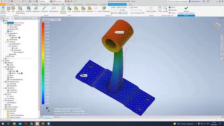Viewport: 224px width, 126px height.
Task: Open File Explorer from taskbar
Action: coord(14,124)
